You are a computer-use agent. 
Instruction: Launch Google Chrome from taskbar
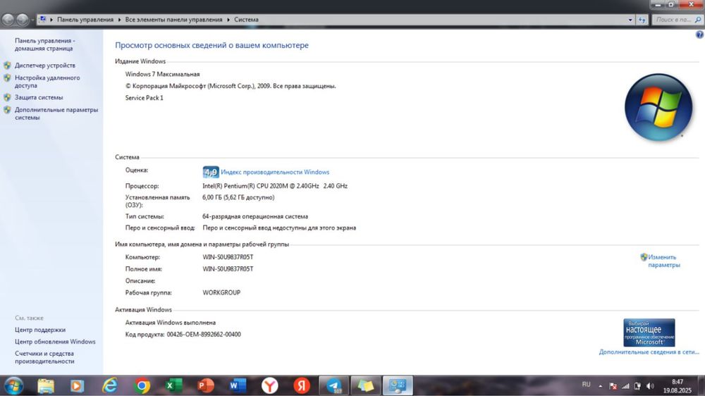142,385
